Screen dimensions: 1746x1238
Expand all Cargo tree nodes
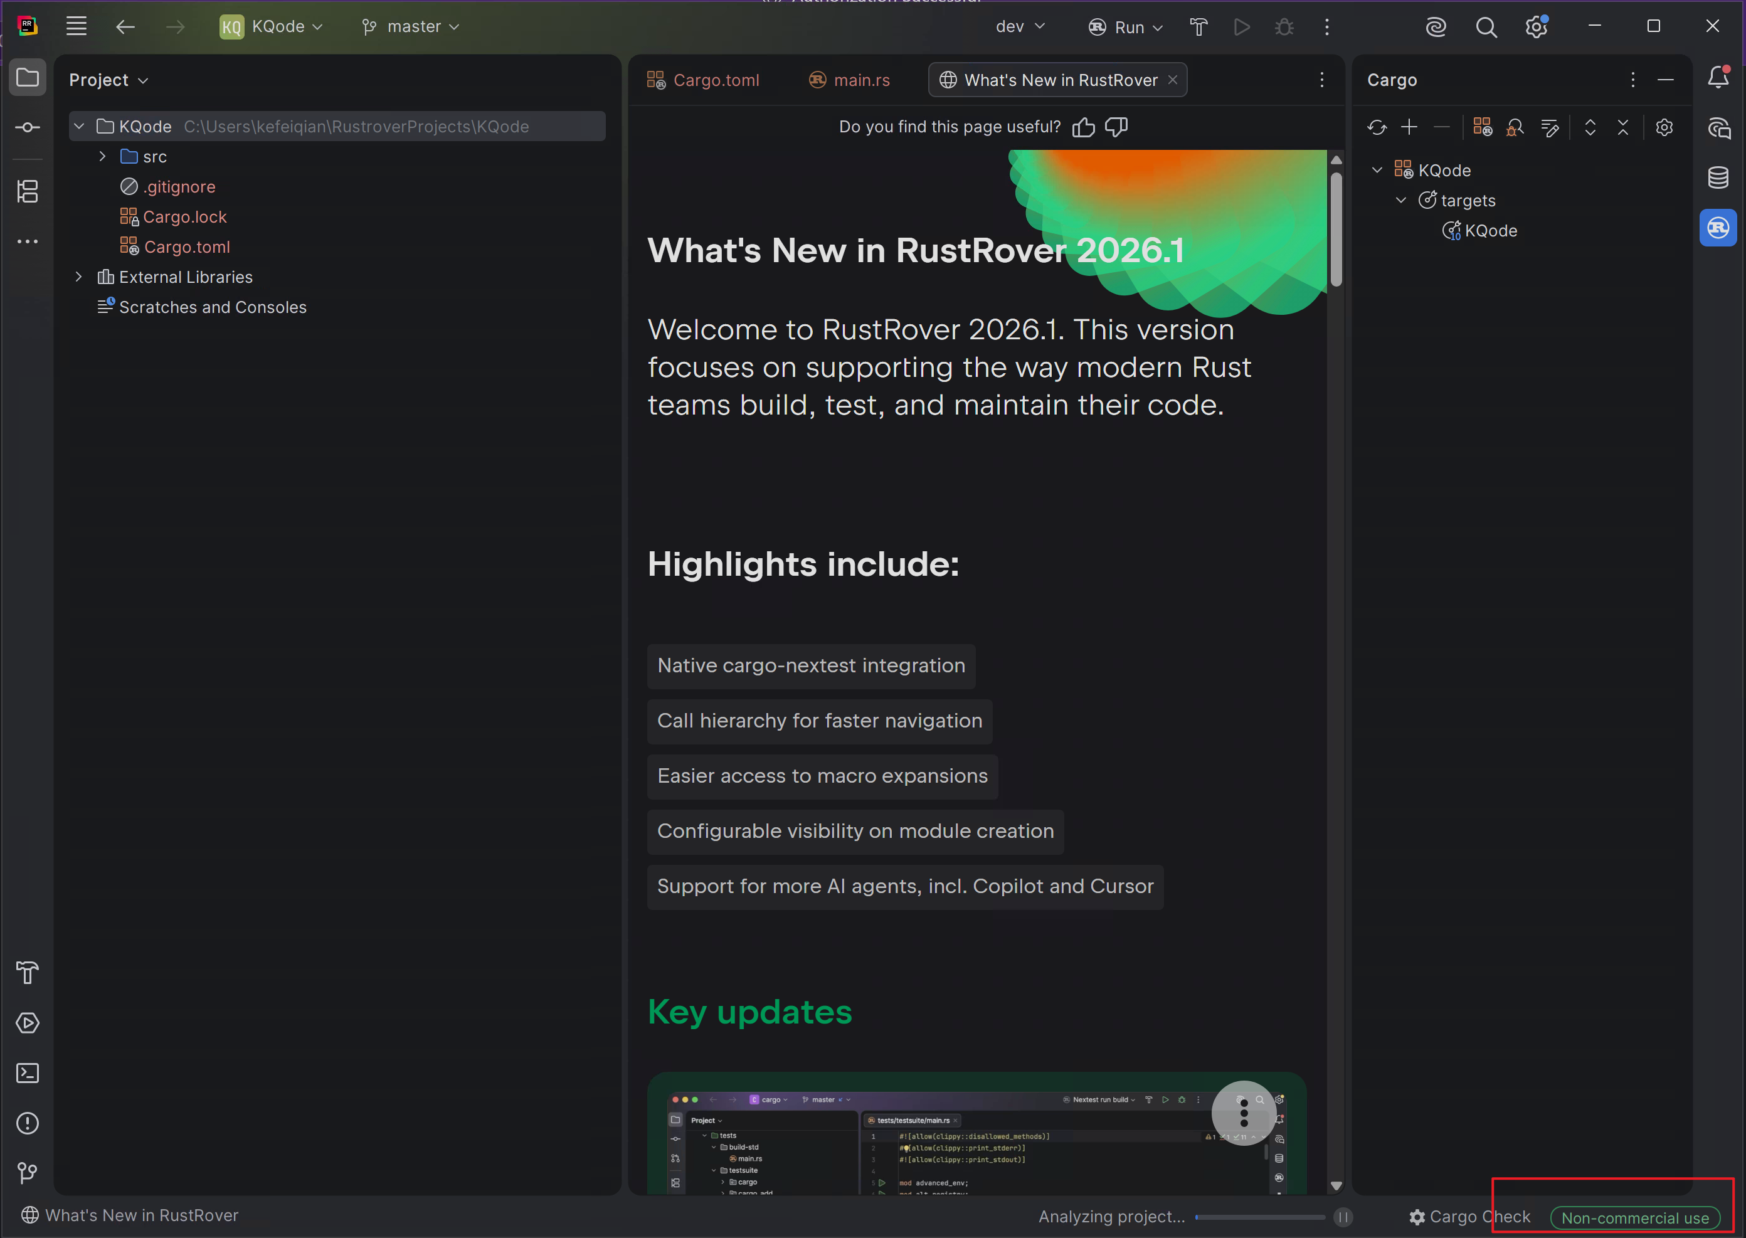[1590, 127]
